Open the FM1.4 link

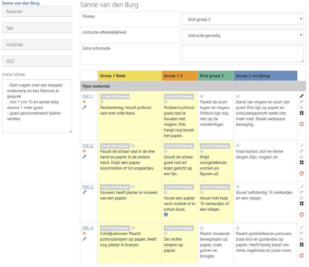coord(88,228)
